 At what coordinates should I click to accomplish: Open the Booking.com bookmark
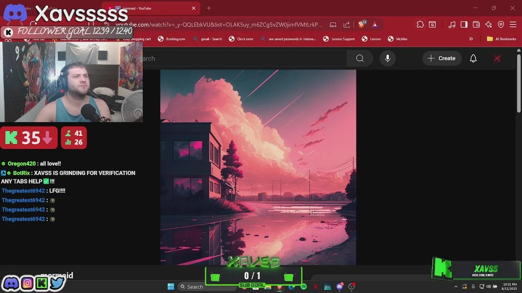click(171, 39)
